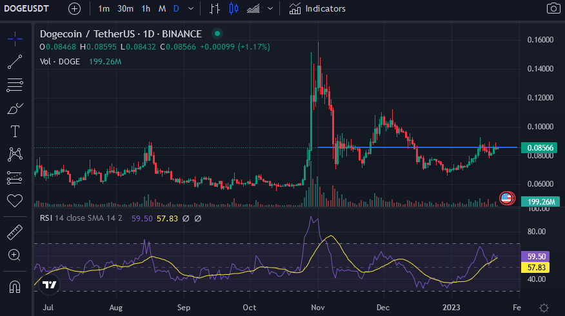Screen dimensions: 565x316
Task: Select the brush drawing tool
Action: point(15,108)
